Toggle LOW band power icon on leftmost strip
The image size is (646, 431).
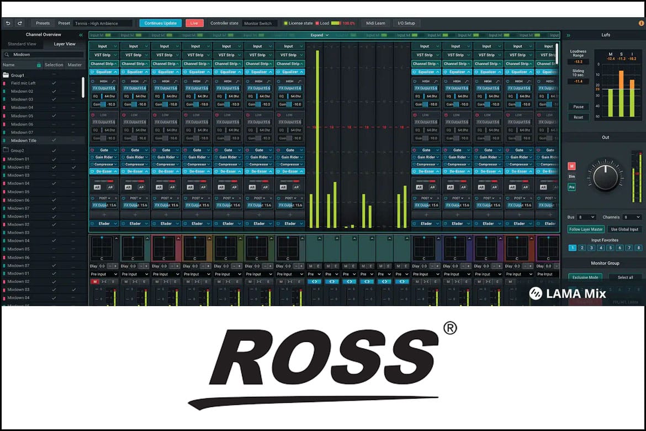point(93,115)
